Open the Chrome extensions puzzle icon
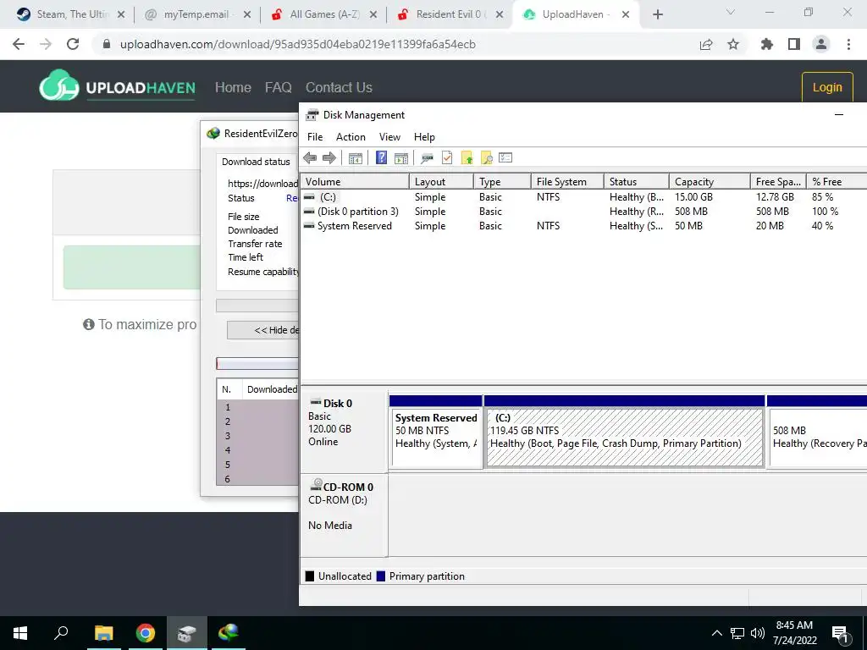Screen dimensions: 867x650 (x=767, y=44)
